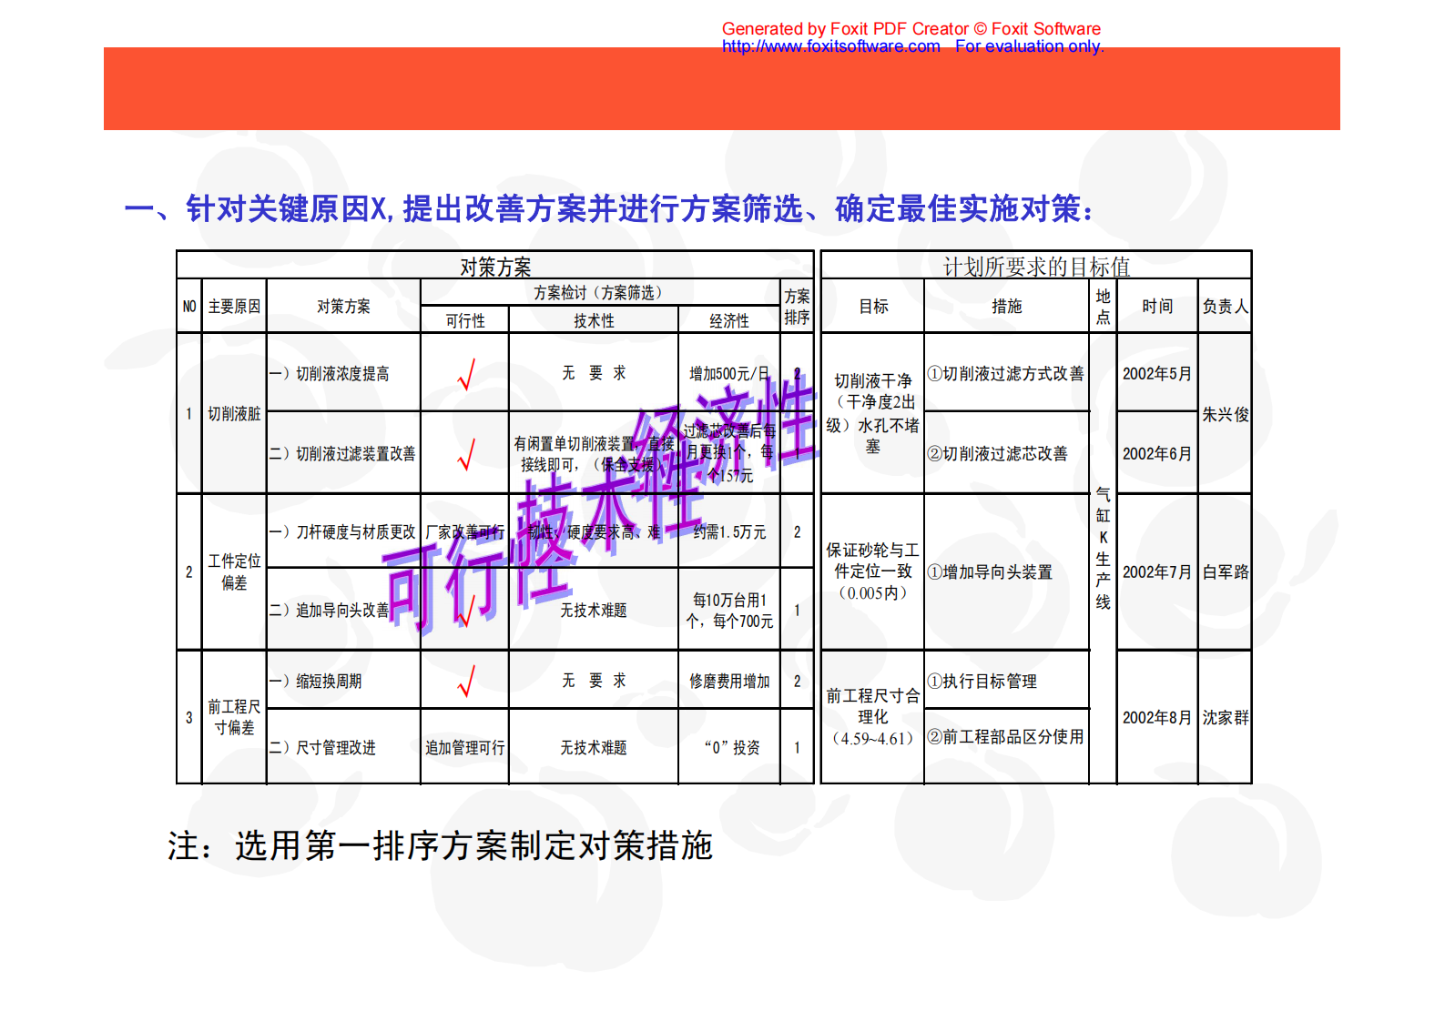Click the "目标" column header
Screen dimensions: 1445x1021
click(873, 307)
